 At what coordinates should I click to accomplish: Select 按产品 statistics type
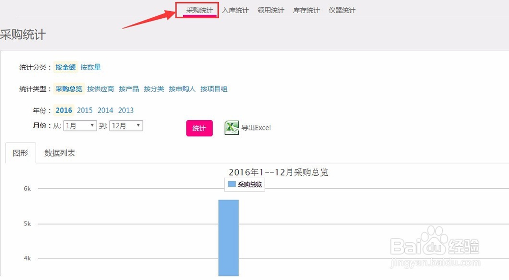click(129, 89)
